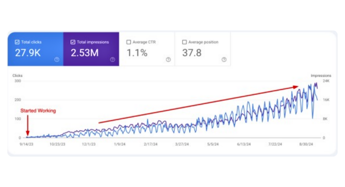Screen dimensions: 345x187
Task: Enable the Average CTR checkbox
Action: click(x=129, y=42)
